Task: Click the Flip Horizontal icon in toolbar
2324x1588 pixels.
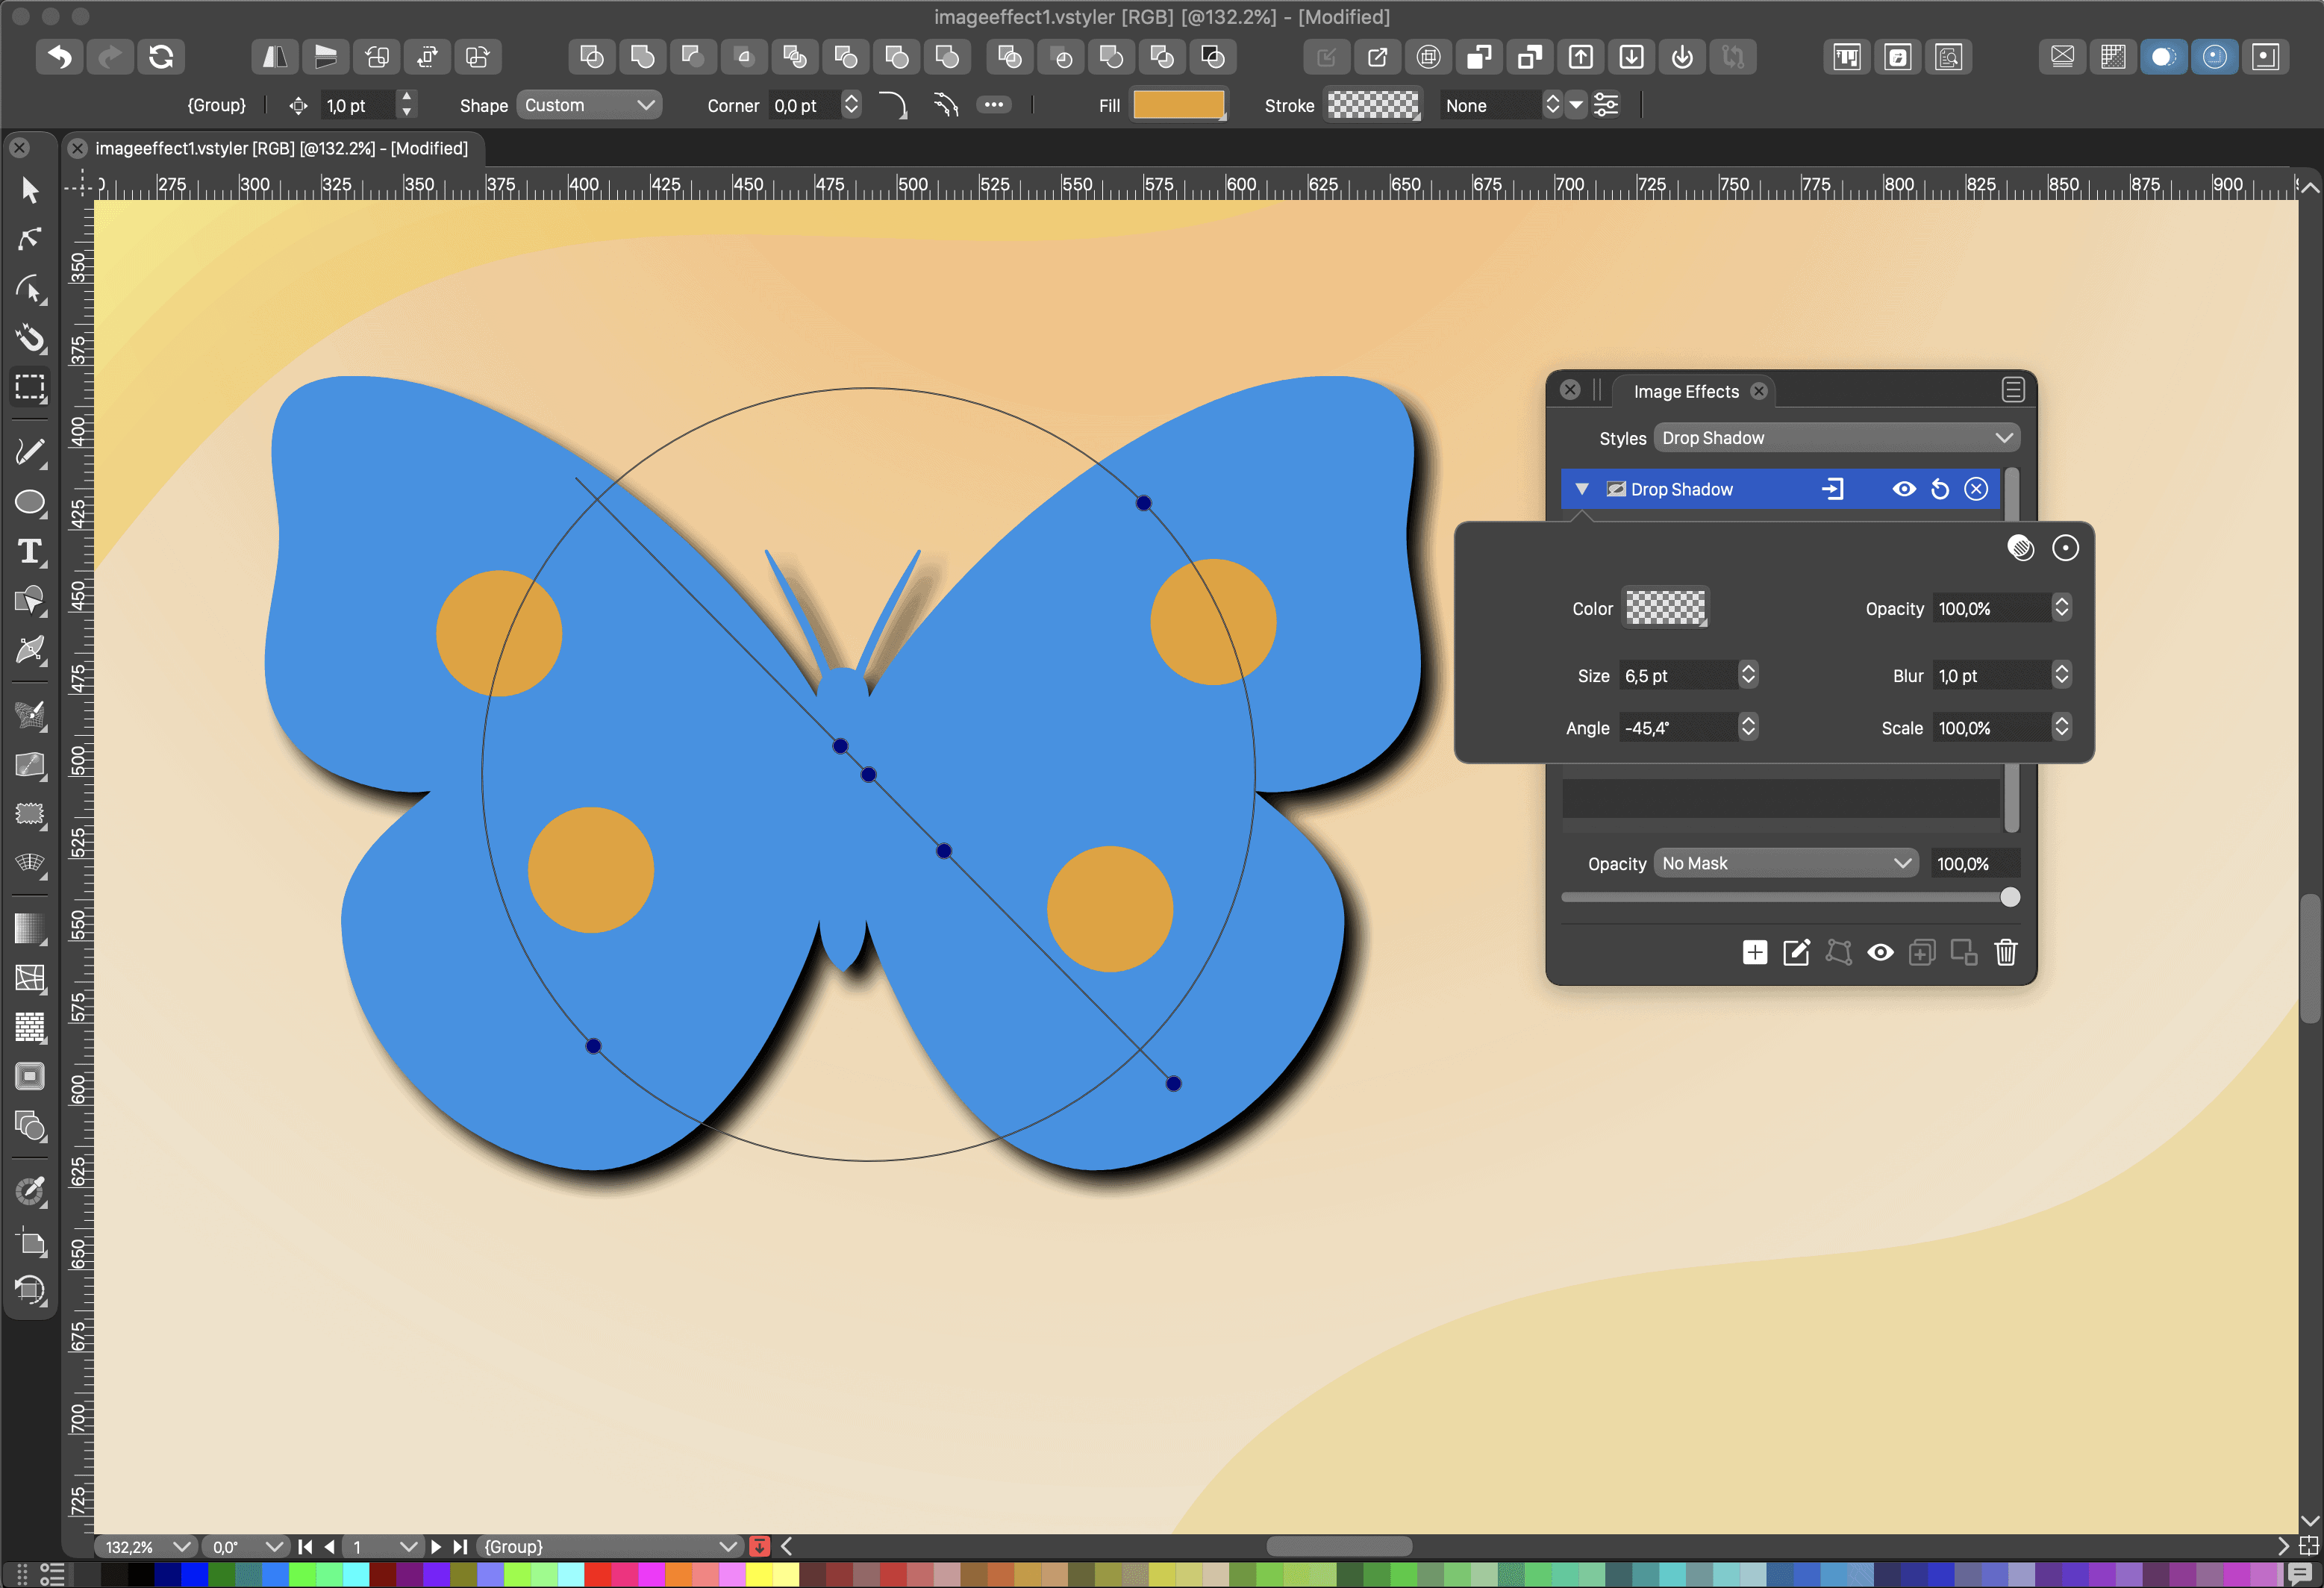Action: (274, 57)
